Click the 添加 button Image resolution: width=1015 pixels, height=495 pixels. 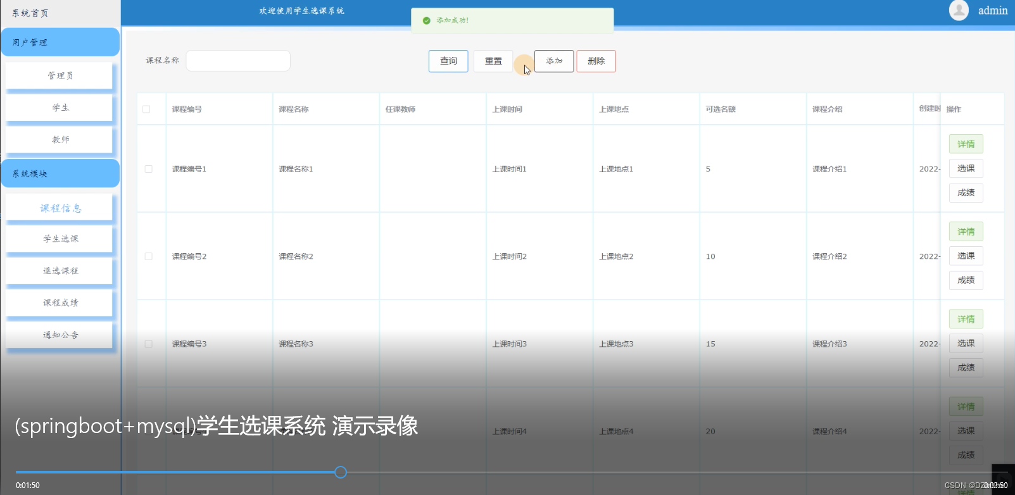pyautogui.click(x=554, y=61)
